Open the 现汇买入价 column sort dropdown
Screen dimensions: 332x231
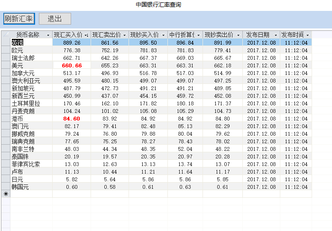tap(86, 35)
